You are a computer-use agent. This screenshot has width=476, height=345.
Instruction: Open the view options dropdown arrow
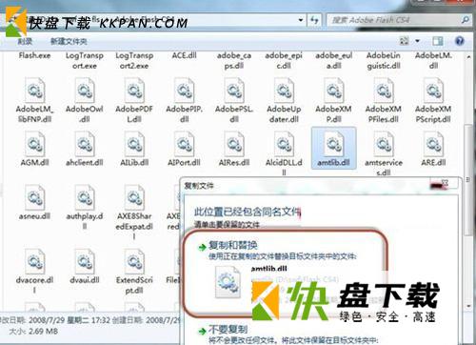coord(417,41)
